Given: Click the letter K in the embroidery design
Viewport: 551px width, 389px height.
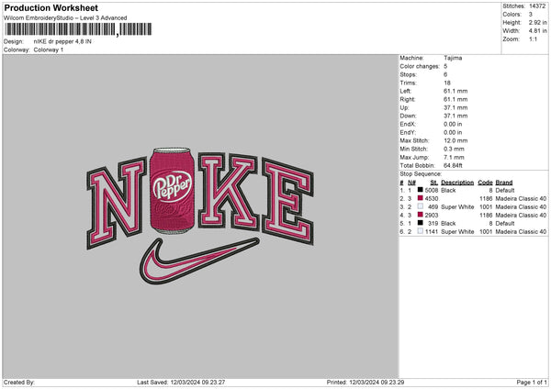Looking at the screenshot, I should click(228, 191).
